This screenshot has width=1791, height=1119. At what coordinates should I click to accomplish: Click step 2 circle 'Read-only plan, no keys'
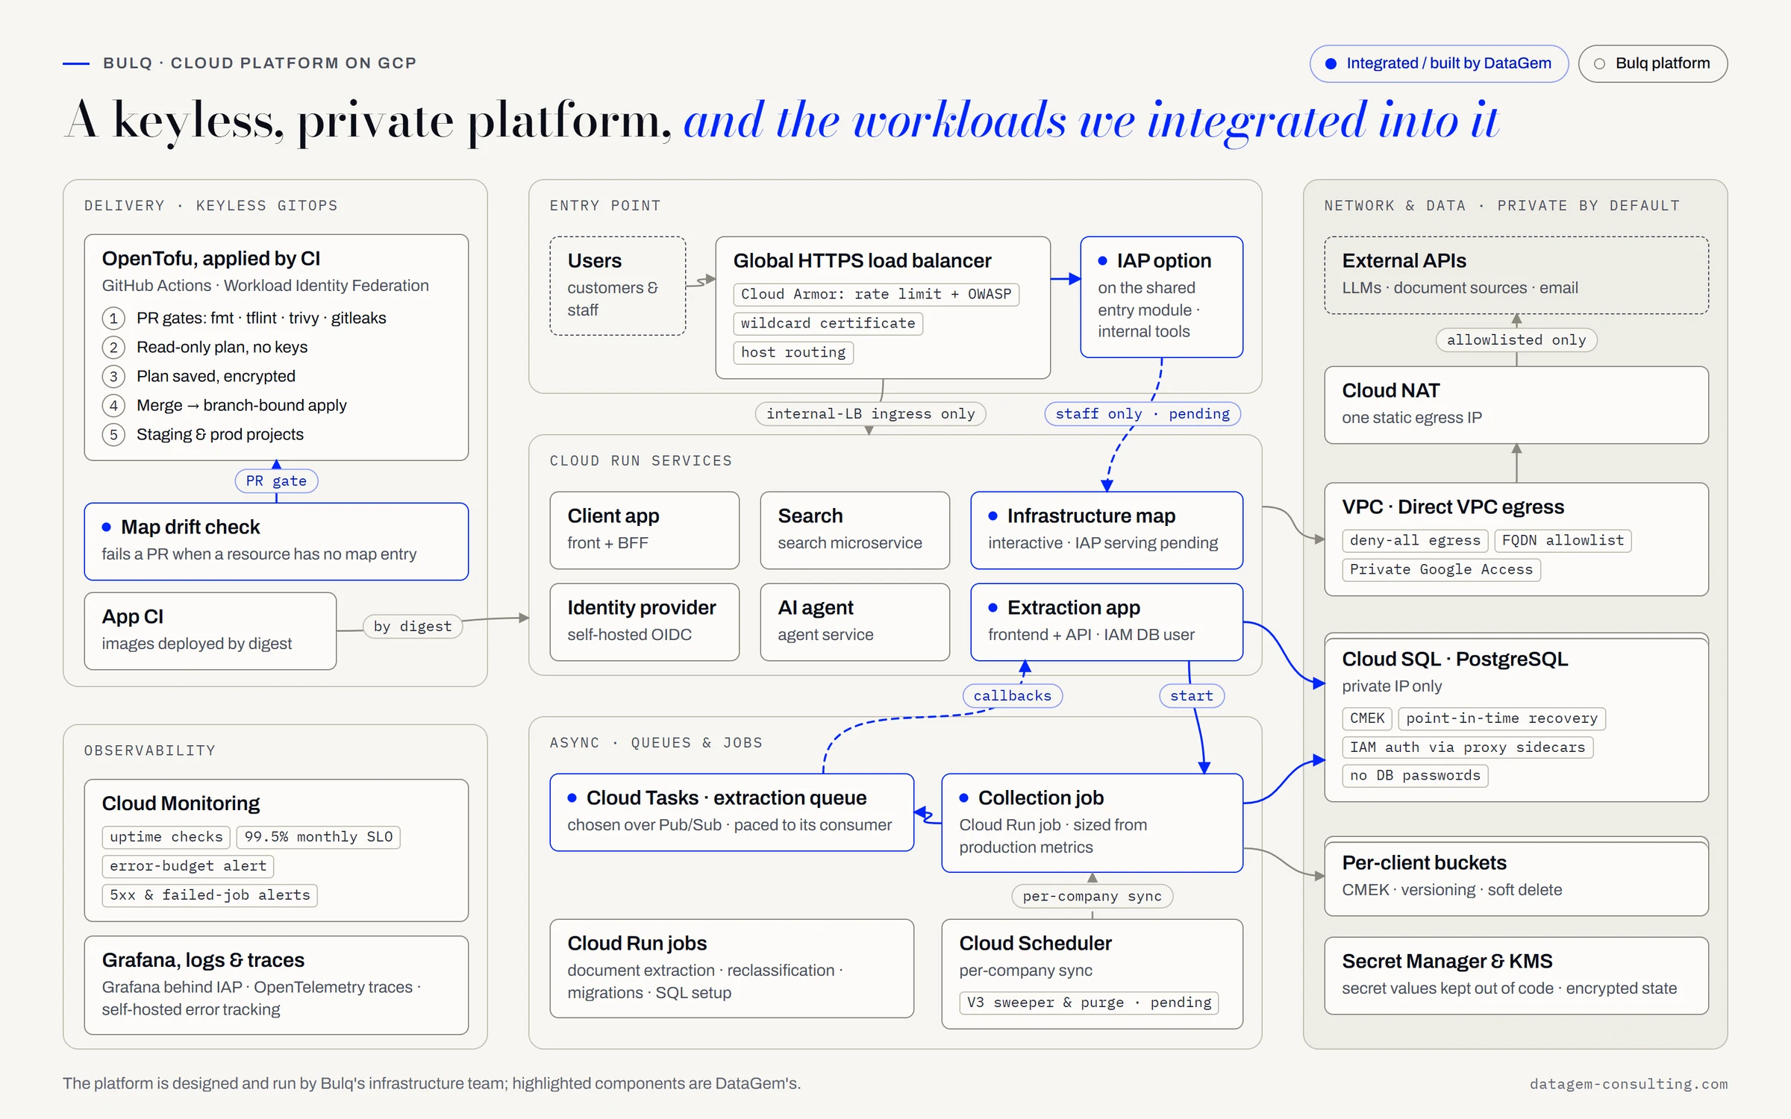tap(113, 348)
